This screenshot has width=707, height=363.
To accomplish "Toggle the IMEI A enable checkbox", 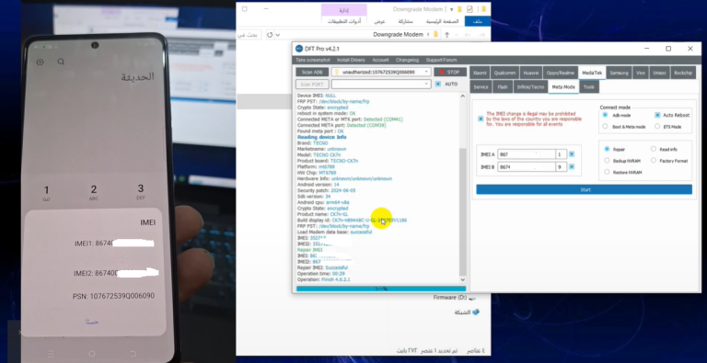I will pyautogui.click(x=572, y=154).
